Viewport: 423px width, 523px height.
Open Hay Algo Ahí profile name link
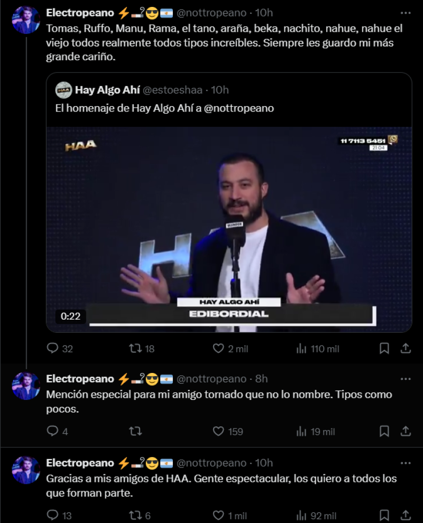107,90
